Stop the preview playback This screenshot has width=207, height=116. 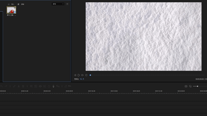point(86,75)
